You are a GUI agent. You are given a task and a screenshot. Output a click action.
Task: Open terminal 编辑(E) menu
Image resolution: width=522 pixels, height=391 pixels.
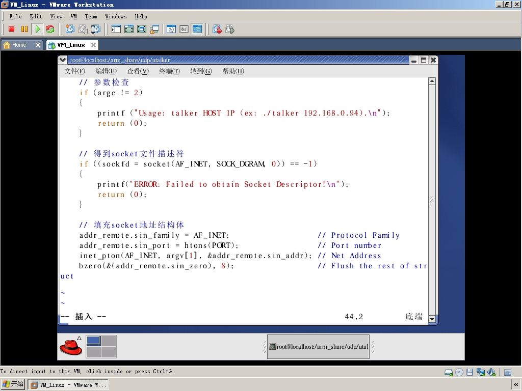(106, 71)
